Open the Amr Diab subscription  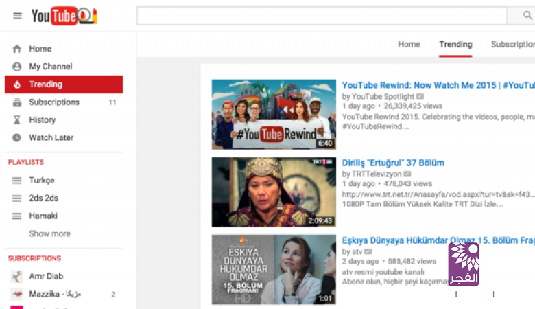point(45,276)
